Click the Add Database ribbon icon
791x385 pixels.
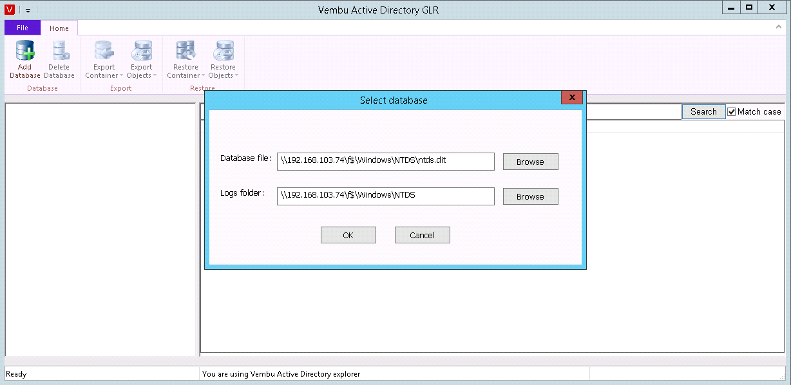25,51
